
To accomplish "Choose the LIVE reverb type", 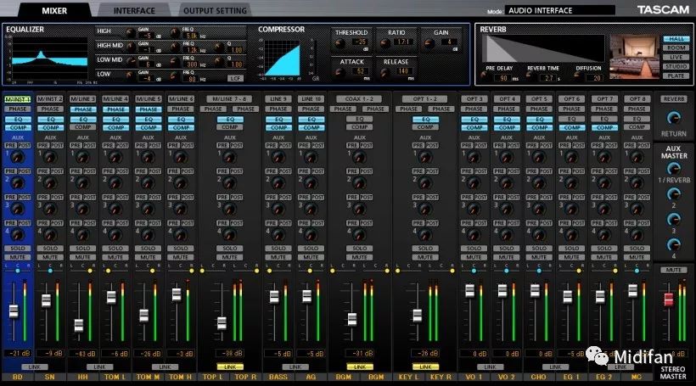I will coord(676,57).
